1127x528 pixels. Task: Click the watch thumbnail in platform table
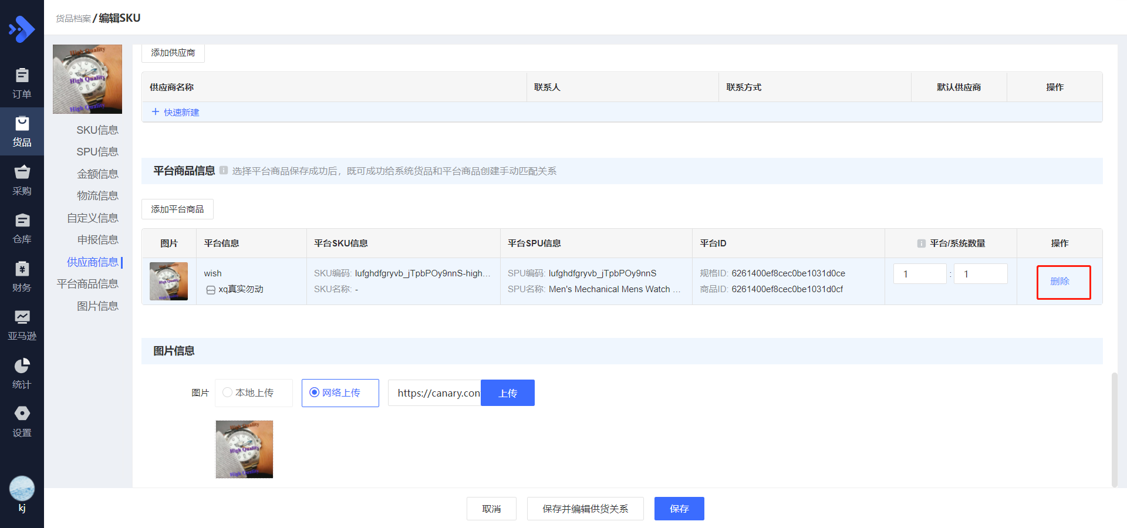[x=168, y=281]
